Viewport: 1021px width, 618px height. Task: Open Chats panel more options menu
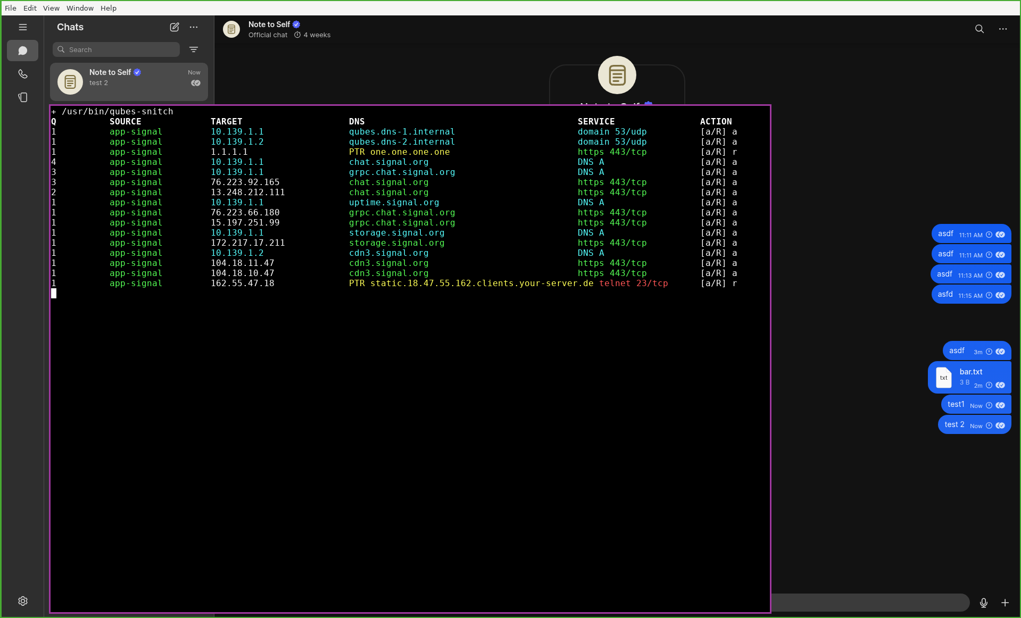click(194, 27)
